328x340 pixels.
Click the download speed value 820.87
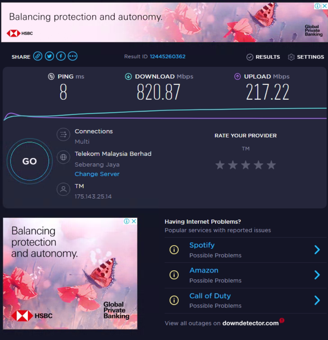(x=159, y=92)
